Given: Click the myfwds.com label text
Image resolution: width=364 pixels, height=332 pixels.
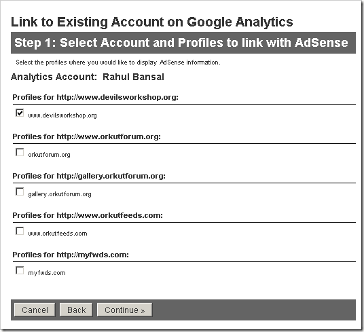Looking at the screenshot, I should tap(47, 273).
